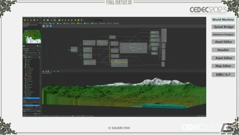Click the World Machine button
Screen dimensions: 239x135
tap(223, 20)
